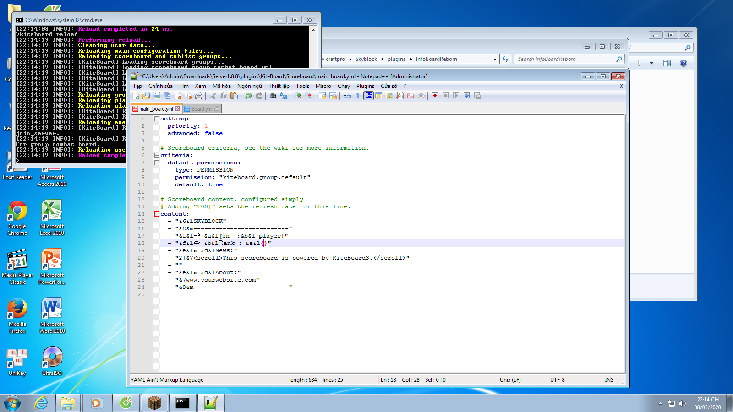Viewport: 733px width, 412px height.
Task: Click the cmd window scrollbar up arrow
Action: coord(313,30)
